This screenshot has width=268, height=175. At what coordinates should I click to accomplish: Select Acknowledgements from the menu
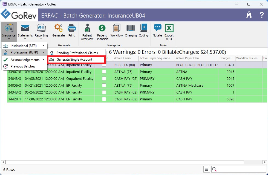24,60
